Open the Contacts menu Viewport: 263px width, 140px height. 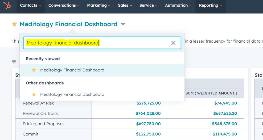pos(30,5)
